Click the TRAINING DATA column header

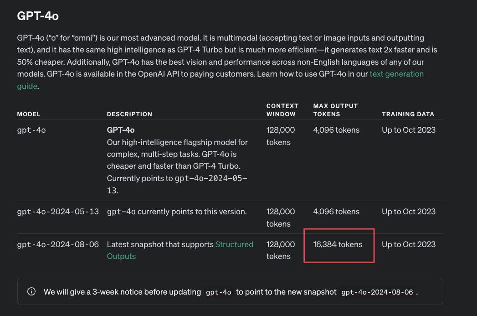408,114
